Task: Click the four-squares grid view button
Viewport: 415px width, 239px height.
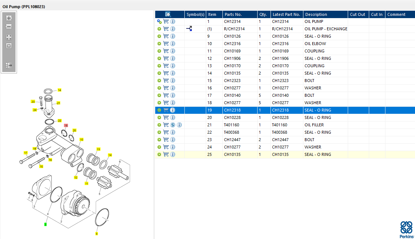Action: 9,37
